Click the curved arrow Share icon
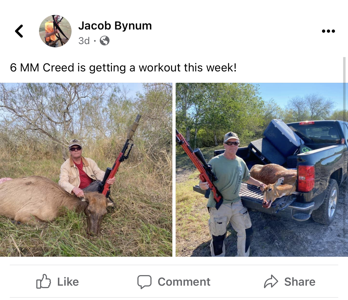This screenshot has height=300, width=348. point(271,282)
